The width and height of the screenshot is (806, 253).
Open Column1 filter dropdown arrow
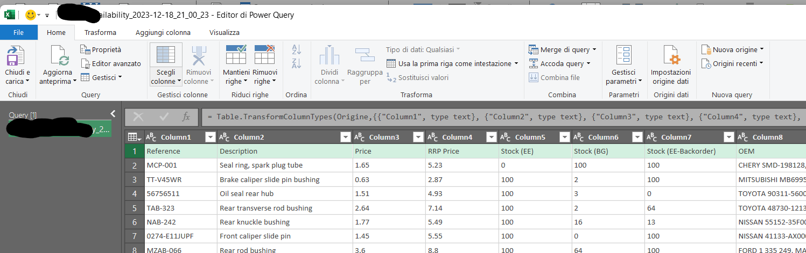pos(211,137)
